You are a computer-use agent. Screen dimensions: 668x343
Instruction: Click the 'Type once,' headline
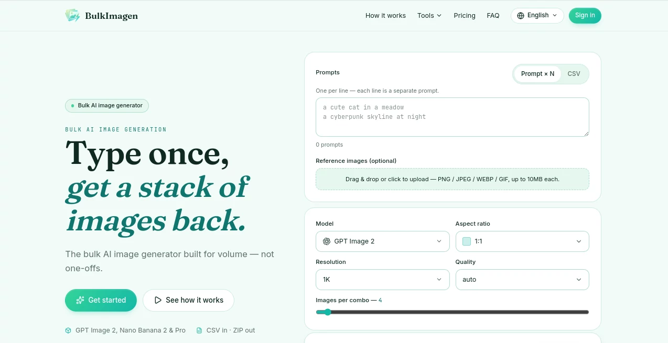147,153
